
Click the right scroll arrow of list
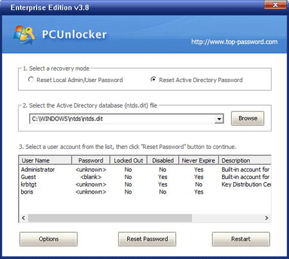point(267,218)
